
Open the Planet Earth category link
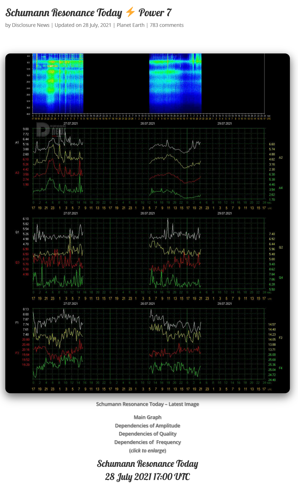pos(131,25)
